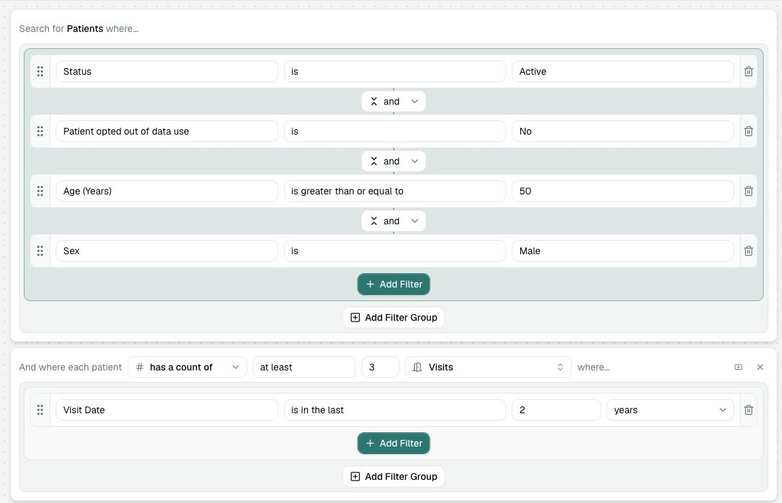Grab the drag handle of Patient opted out row
The image size is (782, 503).
point(40,131)
